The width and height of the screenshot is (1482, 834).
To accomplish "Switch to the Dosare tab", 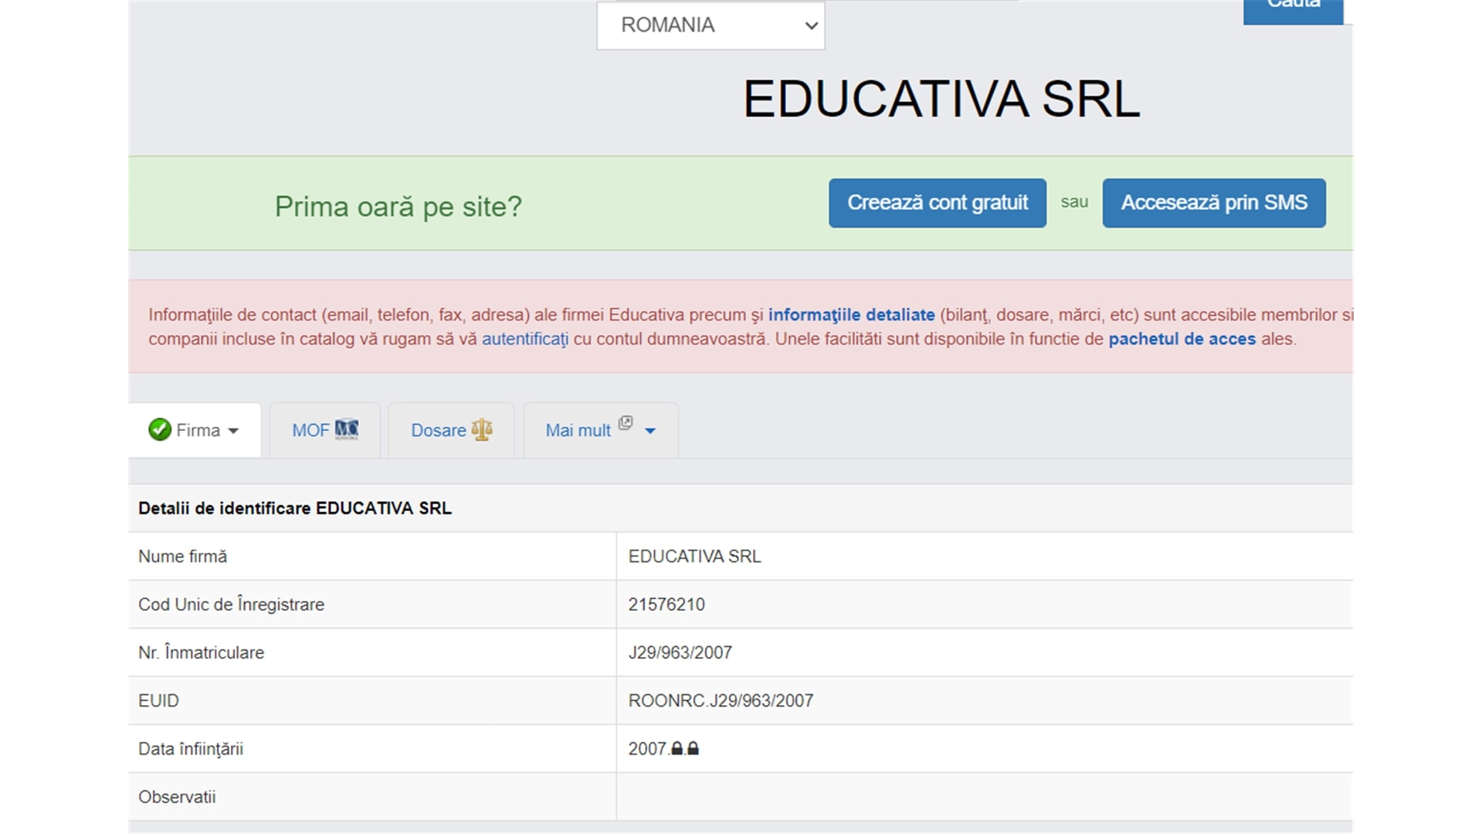I will click(x=451, y=430).
